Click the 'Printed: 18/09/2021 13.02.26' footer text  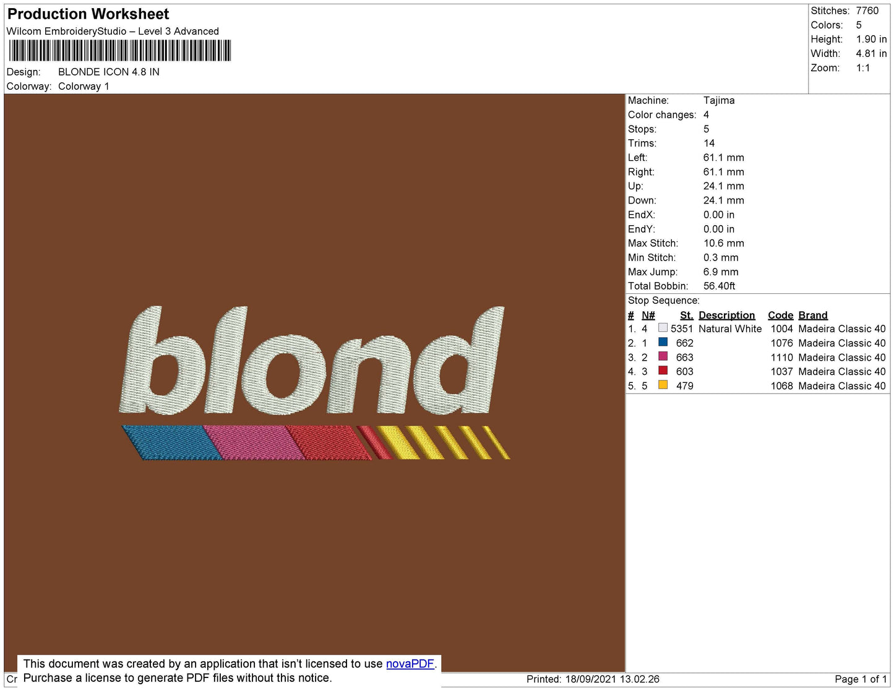point(593,679)
